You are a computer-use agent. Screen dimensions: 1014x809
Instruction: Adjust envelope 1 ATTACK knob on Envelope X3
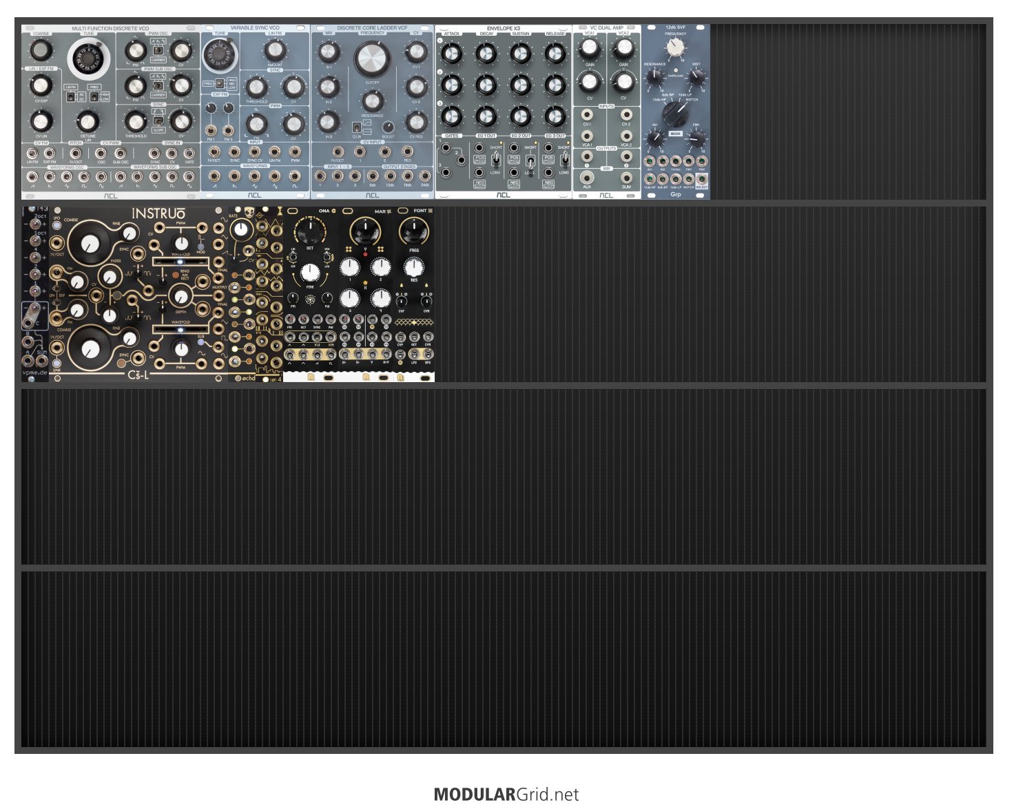point(451,53)
